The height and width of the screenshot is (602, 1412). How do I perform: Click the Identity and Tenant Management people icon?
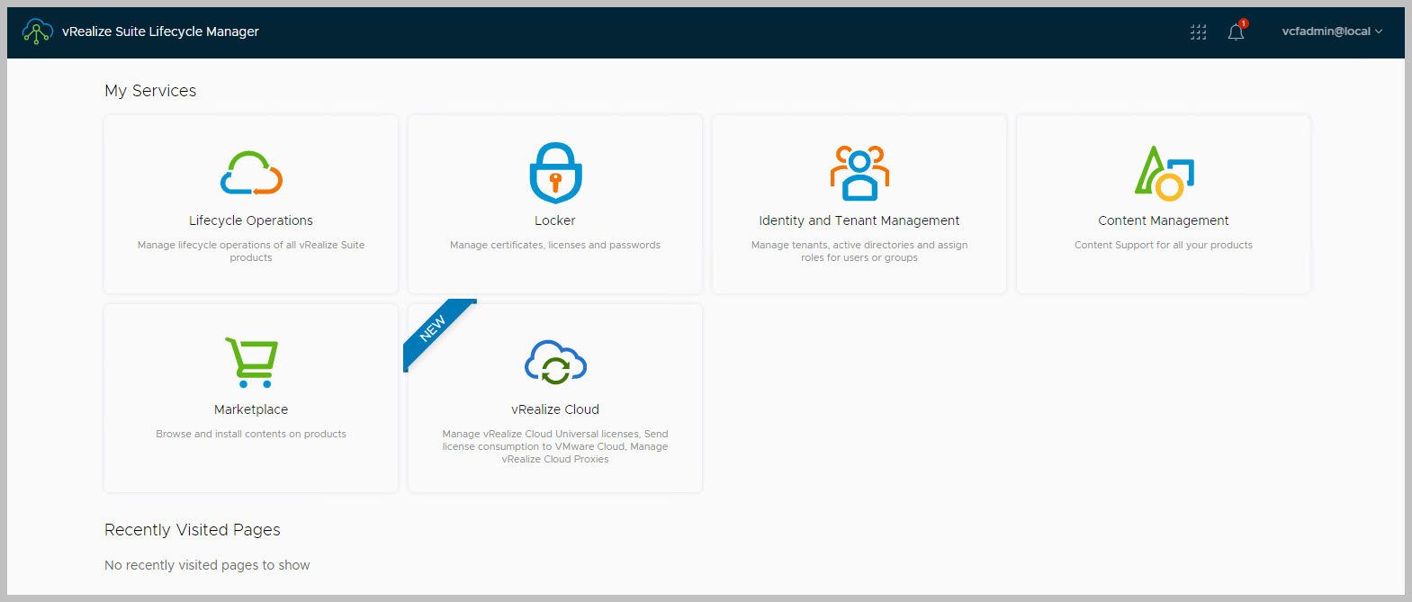(859, 173)
